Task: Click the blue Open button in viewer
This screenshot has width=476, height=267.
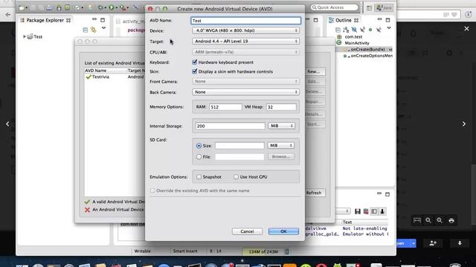Action: coord(403,243)
